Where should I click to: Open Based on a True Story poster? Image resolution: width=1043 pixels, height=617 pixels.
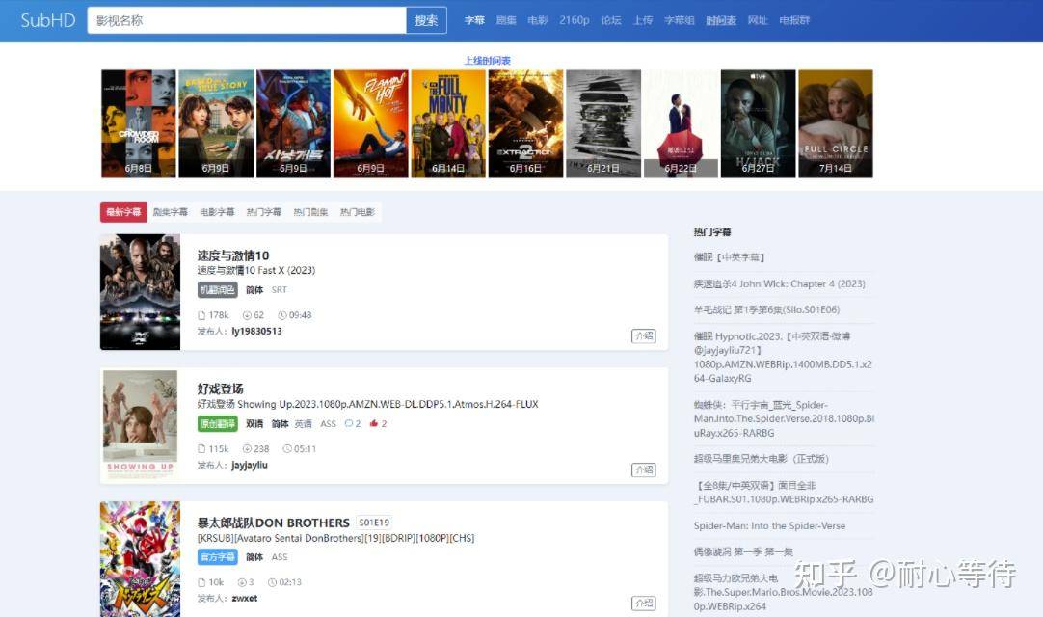click(x=216, y=123)
